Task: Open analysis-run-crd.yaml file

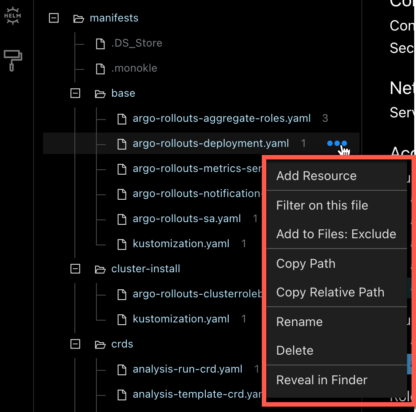Action: point(187,369)
